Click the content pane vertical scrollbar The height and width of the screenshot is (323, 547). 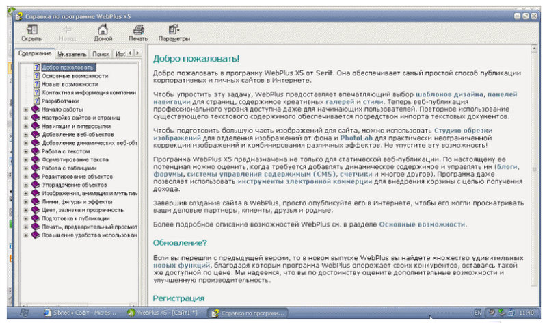point(534,169)
